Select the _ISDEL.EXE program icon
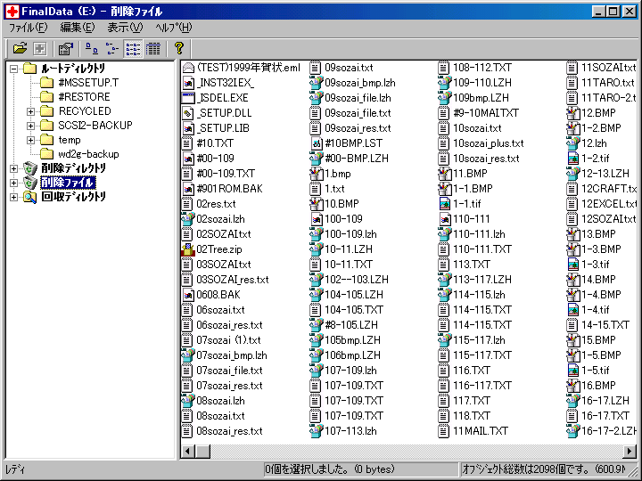The width and height of the screenshot is (642, 481). [x=188, y=98]
